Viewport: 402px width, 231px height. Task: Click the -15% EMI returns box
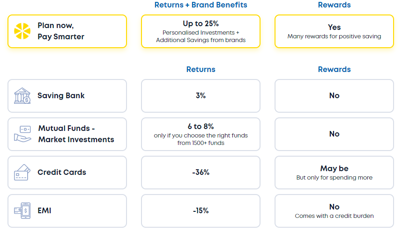click(201, 211)
